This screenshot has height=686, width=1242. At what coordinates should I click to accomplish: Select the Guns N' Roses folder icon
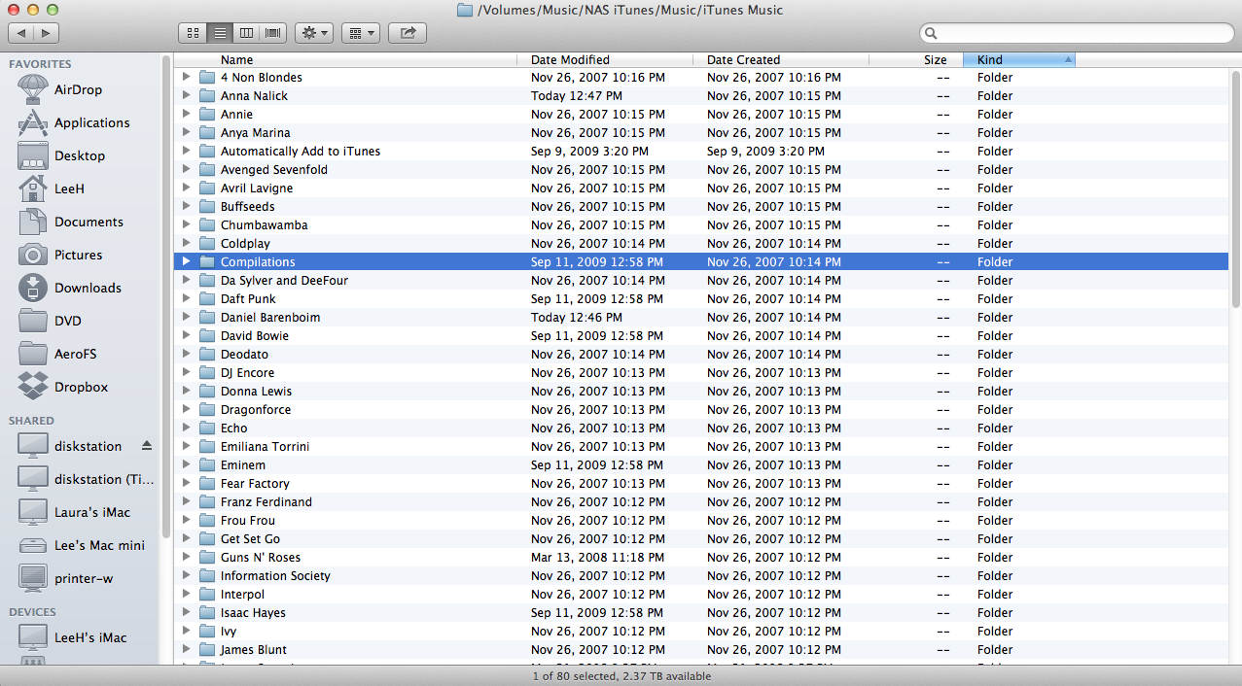(206, 558)
